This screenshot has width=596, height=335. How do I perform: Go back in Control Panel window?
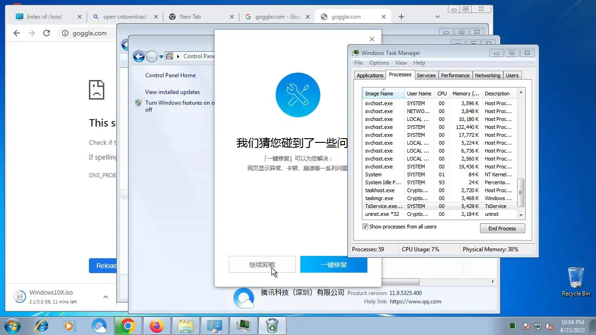tap(139, 57)
